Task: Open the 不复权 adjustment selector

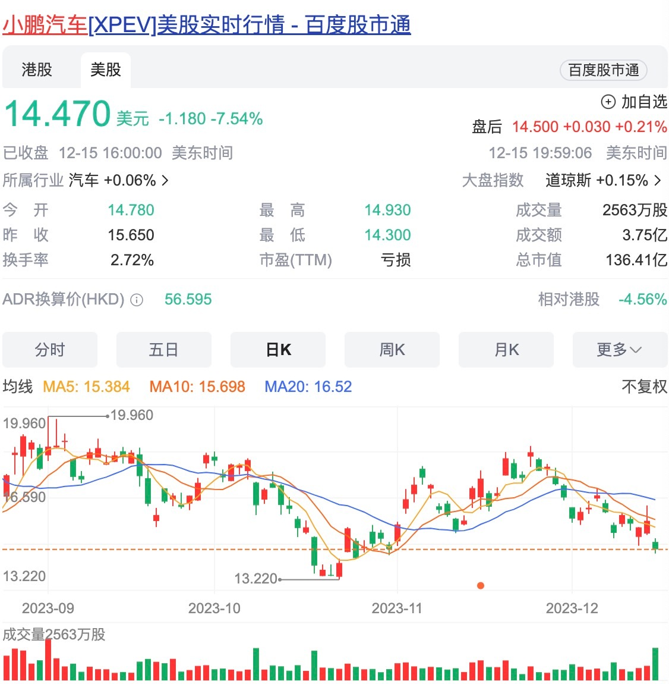Action: pyautogui.click(x=644, y=387)
